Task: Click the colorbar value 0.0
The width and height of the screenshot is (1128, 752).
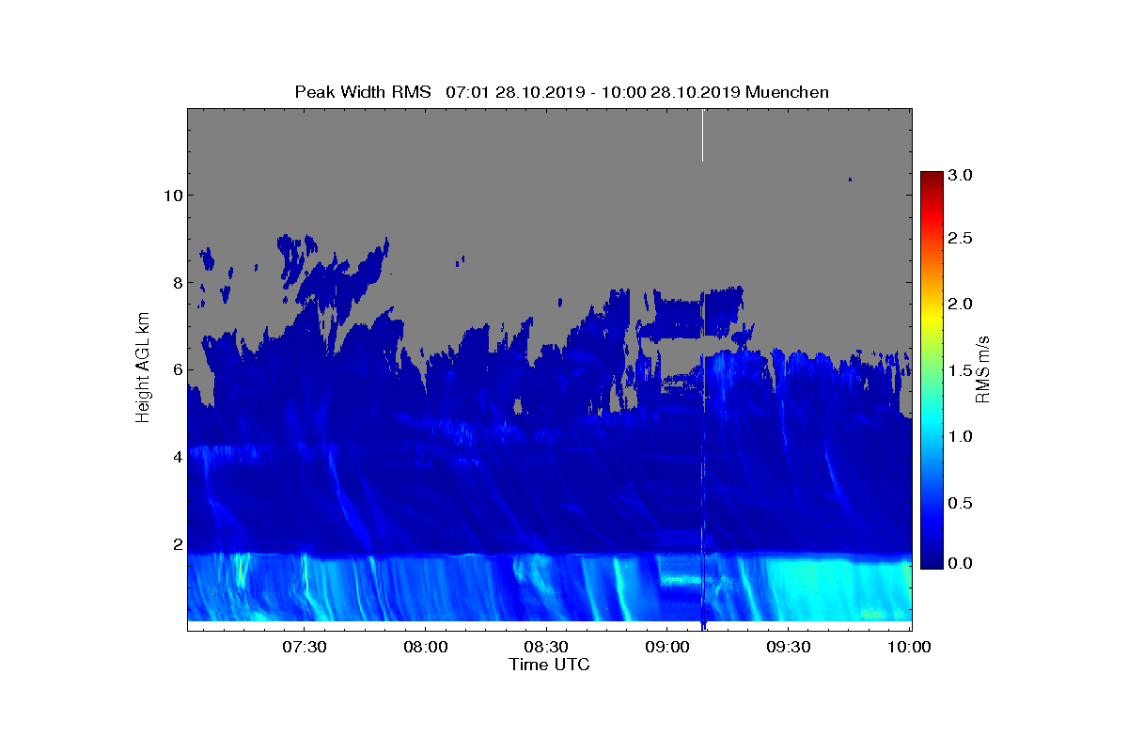Action: click(961, 562)
